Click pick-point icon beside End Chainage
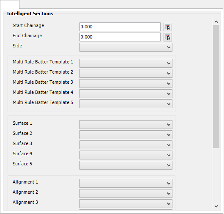The width and height of the screenshot is (224, 214). 168,37
